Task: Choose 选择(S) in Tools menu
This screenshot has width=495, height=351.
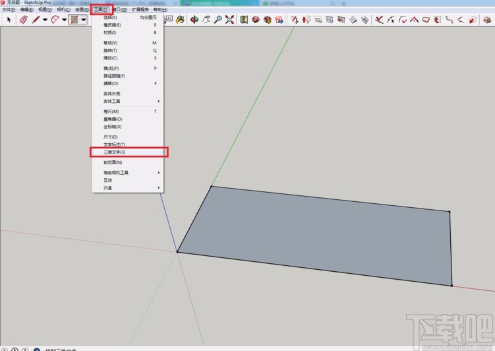Action: pyautogui.click(x=128, y=17)
